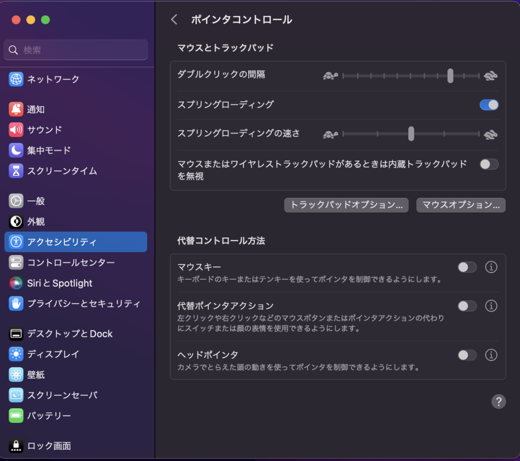Viewport: 520px width, 461px height.
Task: Click the yellow minimize window button
Action: pos(31,20)
